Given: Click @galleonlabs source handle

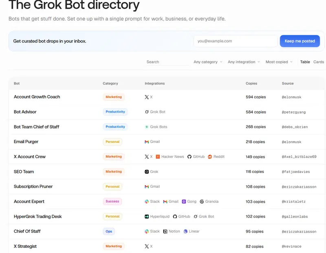Looking at the screenshot, I should coord(295,217).
